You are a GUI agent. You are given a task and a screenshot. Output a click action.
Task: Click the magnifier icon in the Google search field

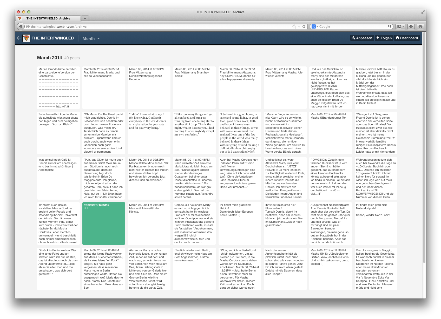[x=390, y=26]
